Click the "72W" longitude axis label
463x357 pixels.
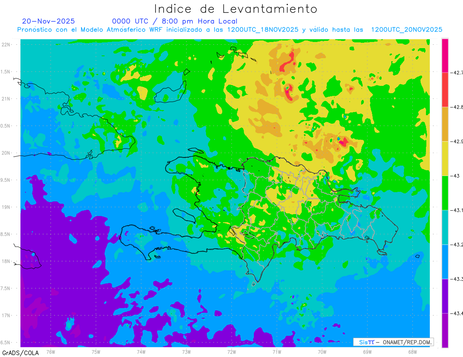231,352
